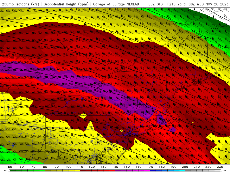Image resolution: width=230 pixels, height=172 pixels.
Task: Click the '120' value on the color scale
Action: pos(92,167)
